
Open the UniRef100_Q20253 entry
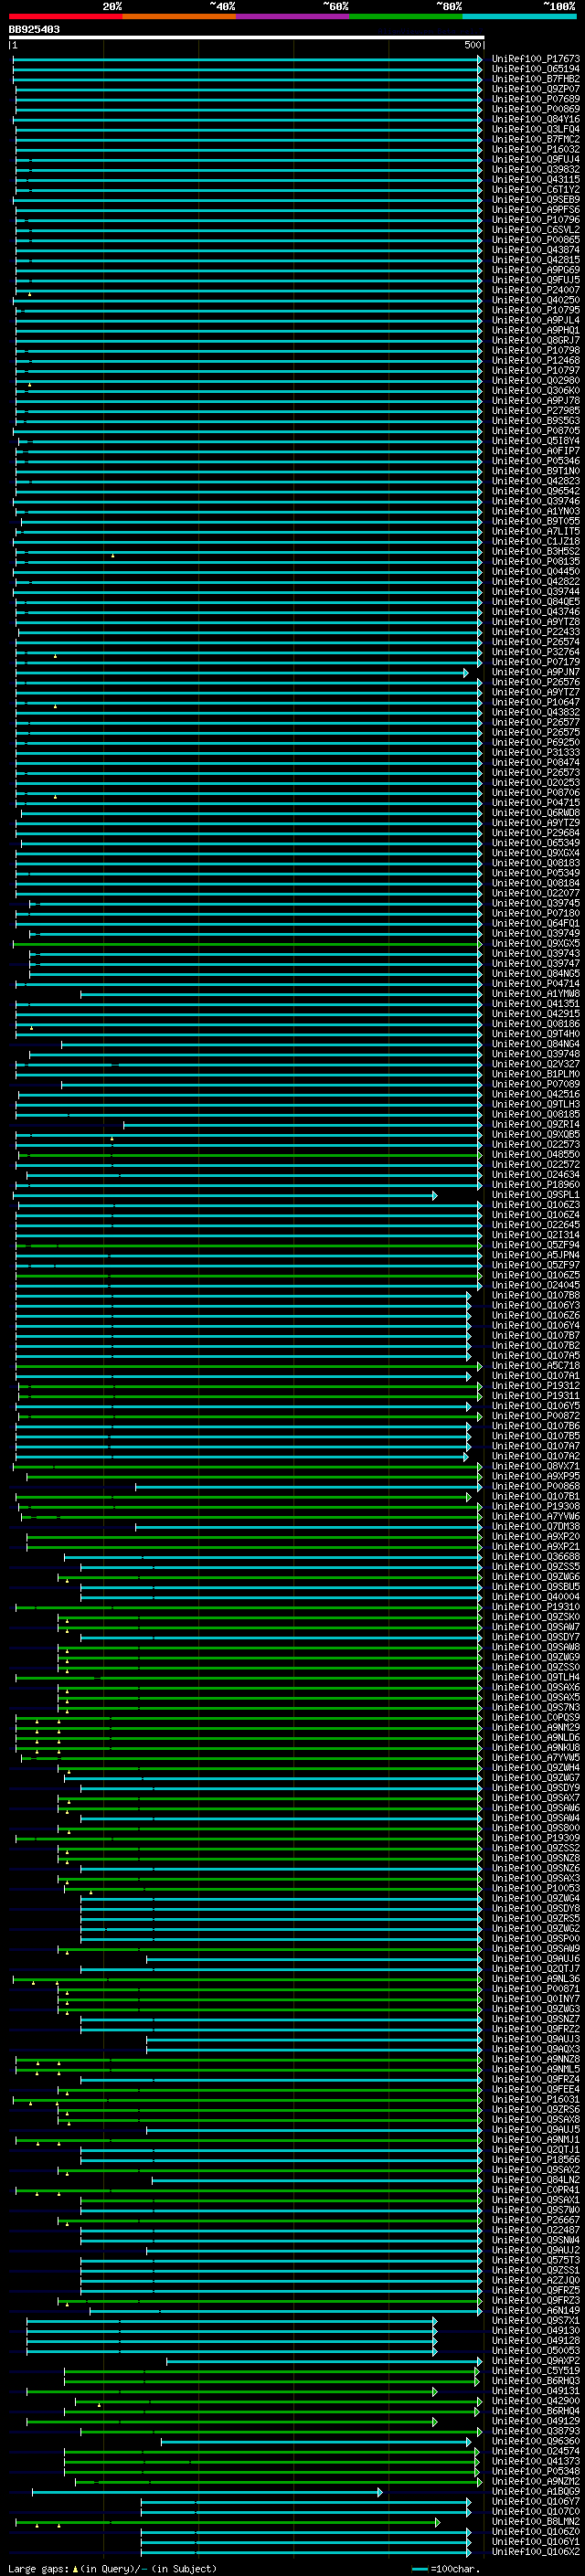(535, 783)
